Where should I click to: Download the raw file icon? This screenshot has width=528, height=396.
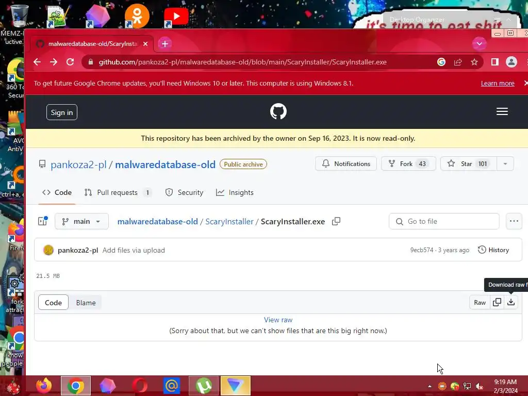(511, 302)
